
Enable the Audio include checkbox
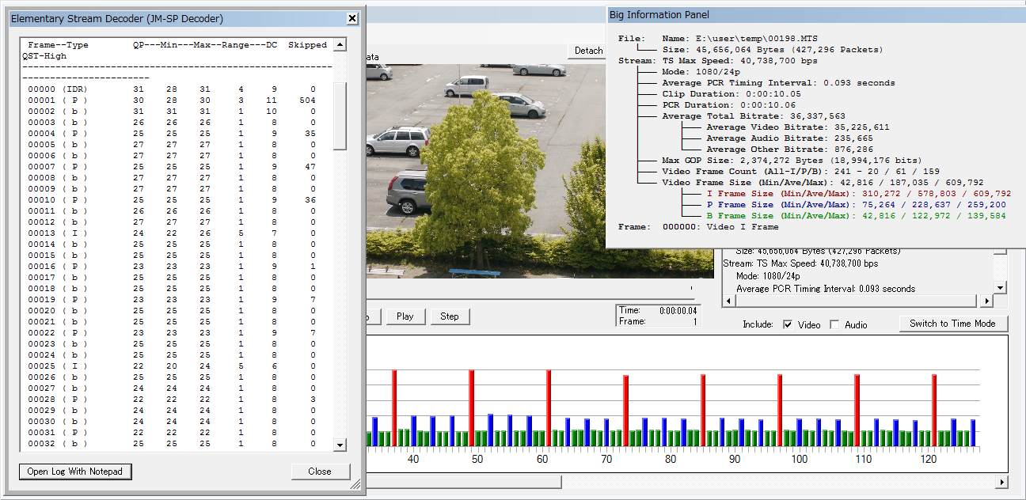(834, 324)
